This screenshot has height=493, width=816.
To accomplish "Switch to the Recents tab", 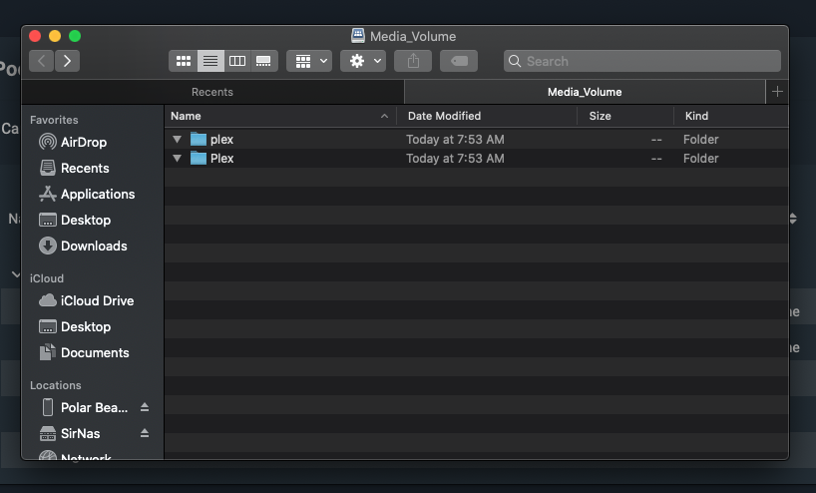I will click(x=212, y=92).
